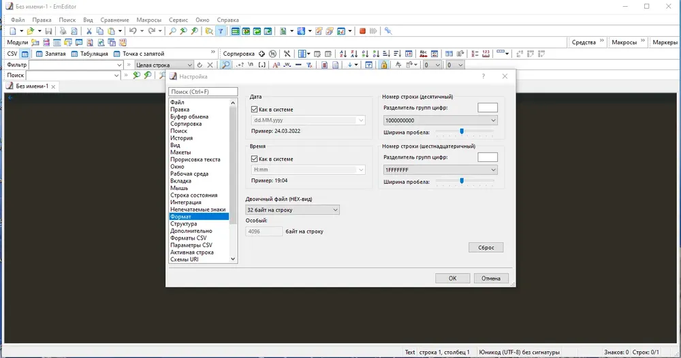681x358 pixels.
Task: Click the Undo arrow icon
Action: (x=133, y=31)
